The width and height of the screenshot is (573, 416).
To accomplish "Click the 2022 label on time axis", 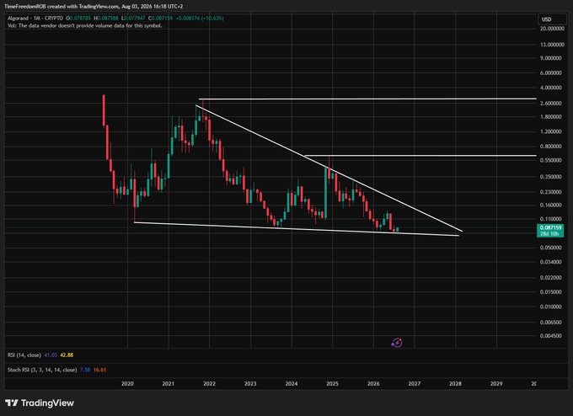I will (x=209, y=383).
